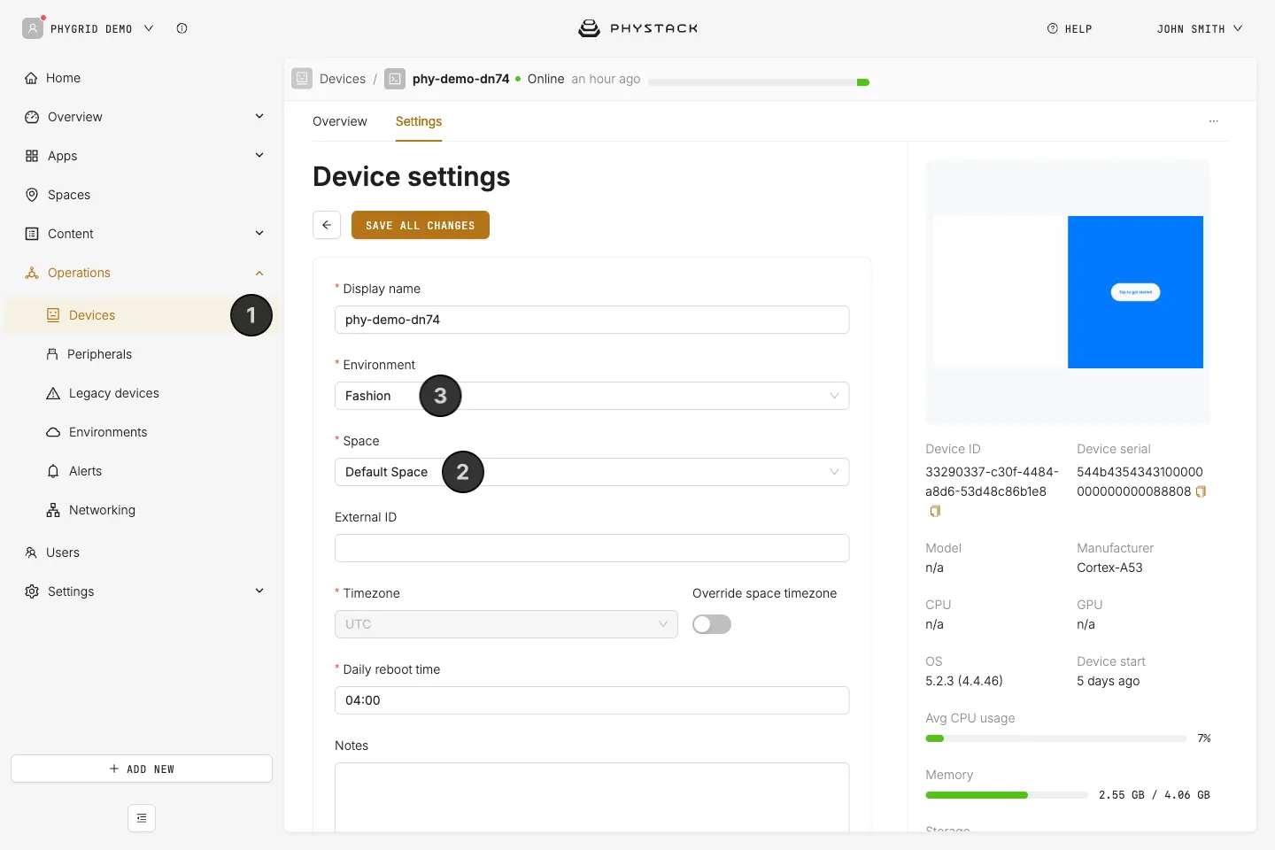Click the Alerts bell icon

pos(53,471)
